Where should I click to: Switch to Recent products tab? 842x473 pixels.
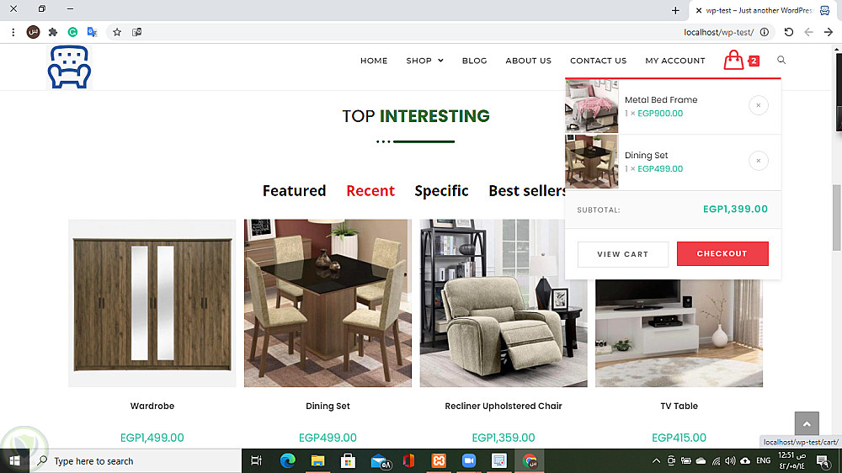370,190
